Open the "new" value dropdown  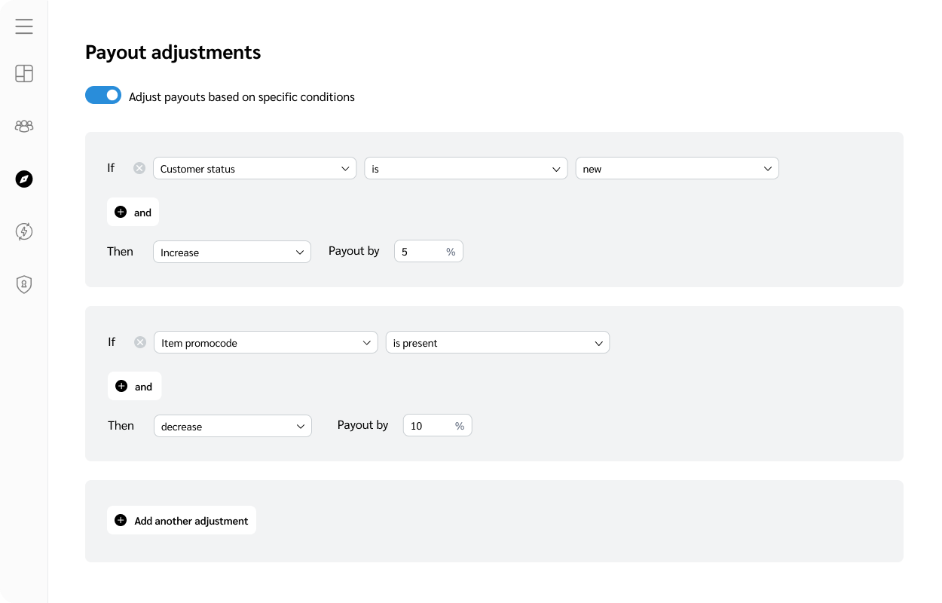pos(676,167)
